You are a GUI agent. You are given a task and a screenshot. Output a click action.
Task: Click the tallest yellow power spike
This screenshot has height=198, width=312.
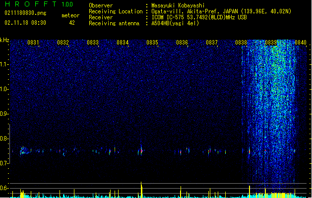point(141,190)
